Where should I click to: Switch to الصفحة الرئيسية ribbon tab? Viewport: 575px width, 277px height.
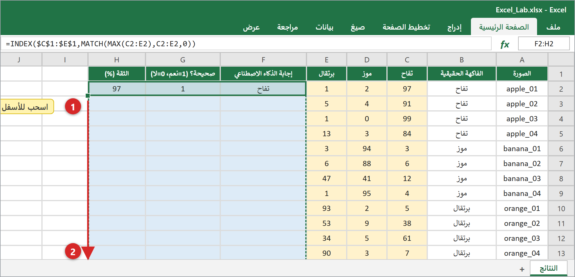pyautogui.click(x=504, y=27)
